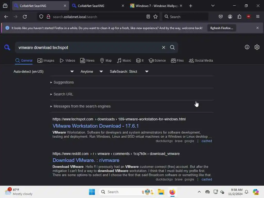Click the SearXNG search query field
264x198 pixels.
[x=88, y=47]
